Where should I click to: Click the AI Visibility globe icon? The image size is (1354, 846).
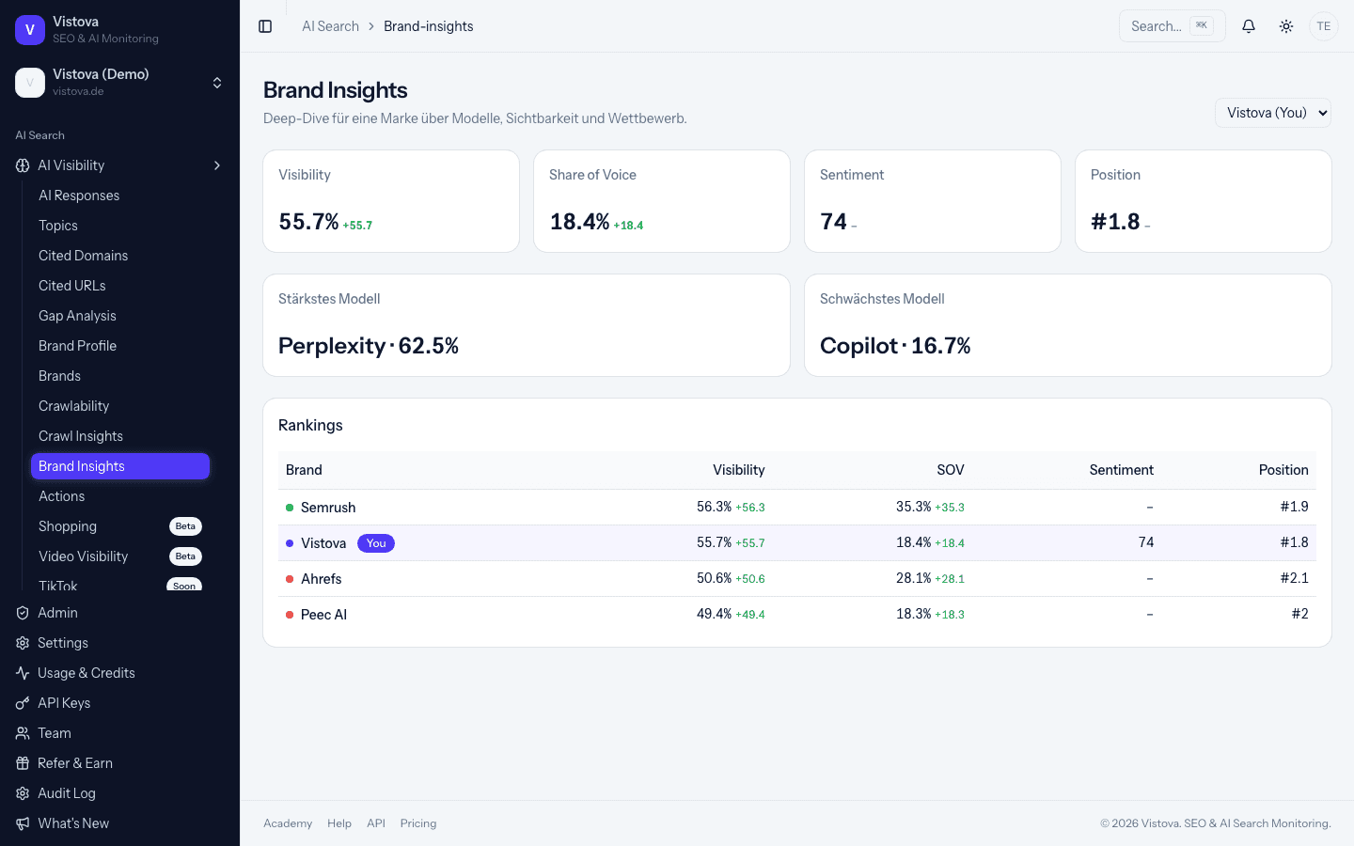coord(23,165)
